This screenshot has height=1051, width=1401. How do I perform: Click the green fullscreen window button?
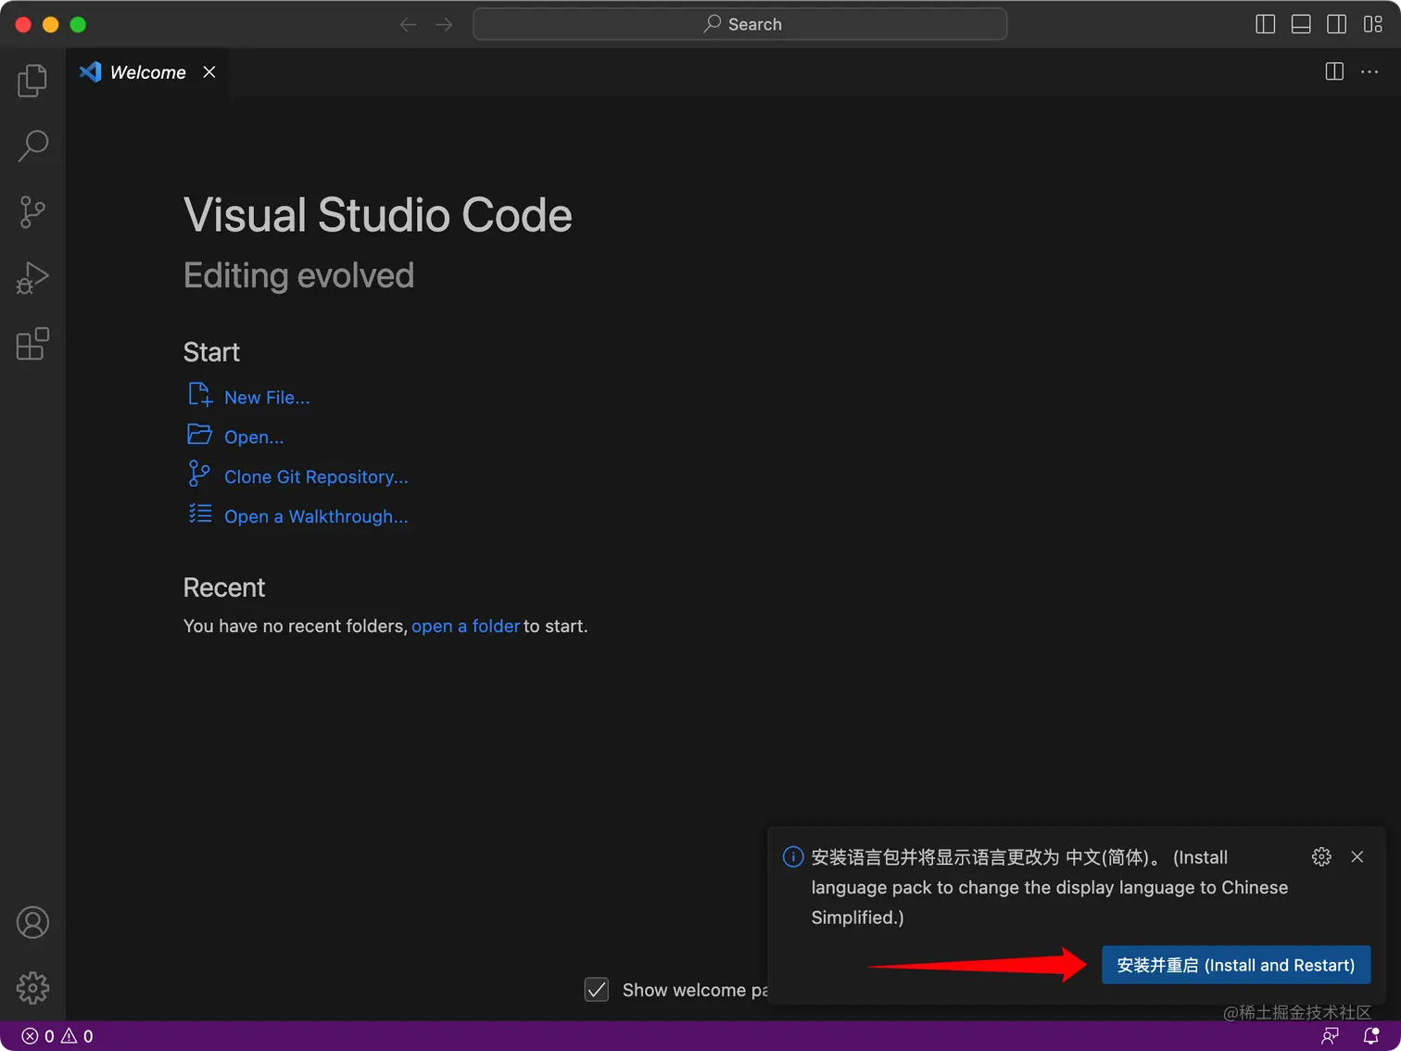[78, 24]
